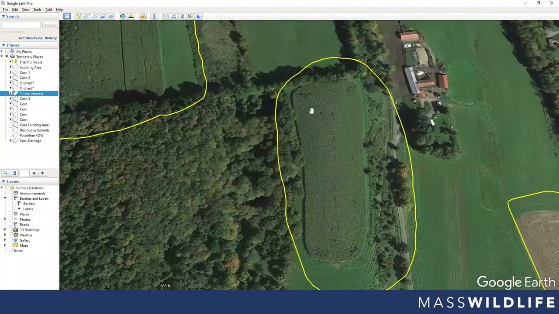Image resolution: width=559 pixels, height=314 pixels.
Task: Click the 3D Buildings layer icon
Action: pyautogui.click(x=16, y=230)
